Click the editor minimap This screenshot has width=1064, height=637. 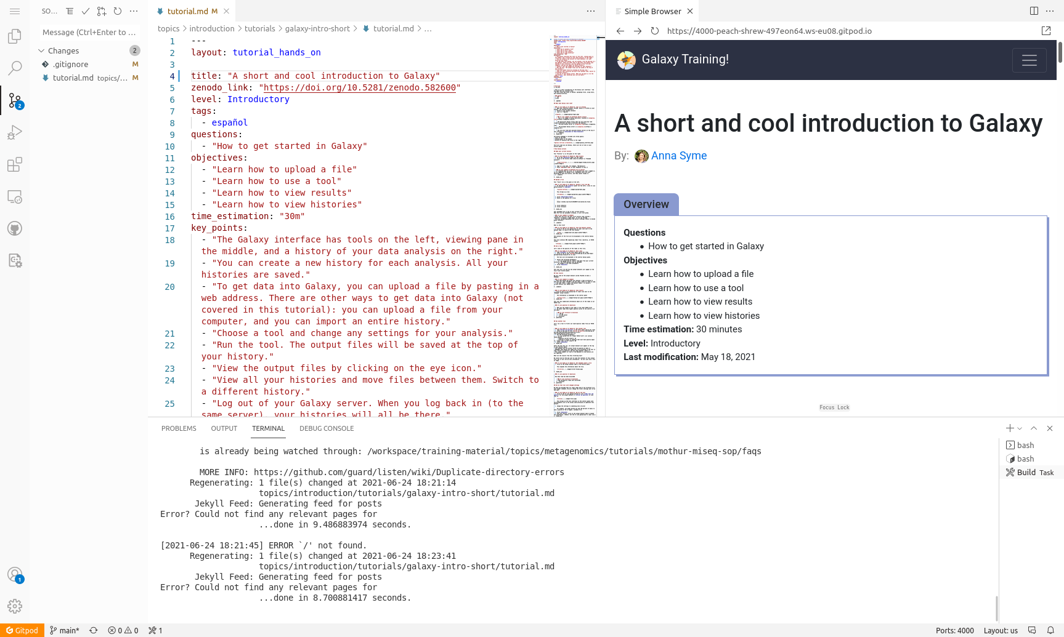(574, 226)
